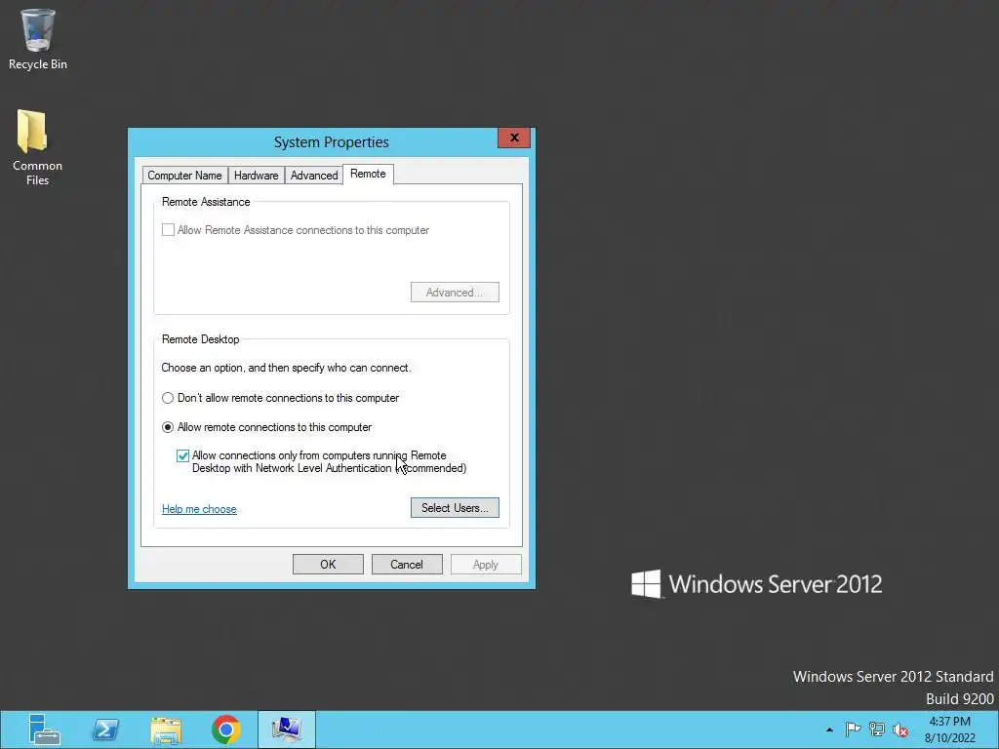Switch to the Hardware tab
This screenshot has width=999, height=749.
(x=257, y=176)
